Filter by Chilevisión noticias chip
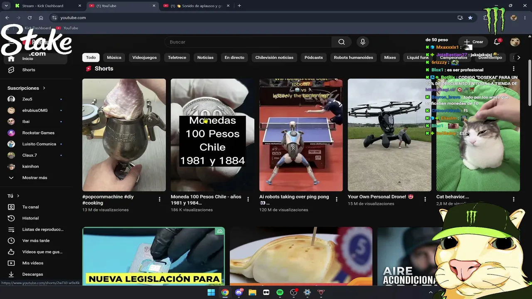Image resolution: width=532 pixels, height=299 pixels. pos(274,57)
